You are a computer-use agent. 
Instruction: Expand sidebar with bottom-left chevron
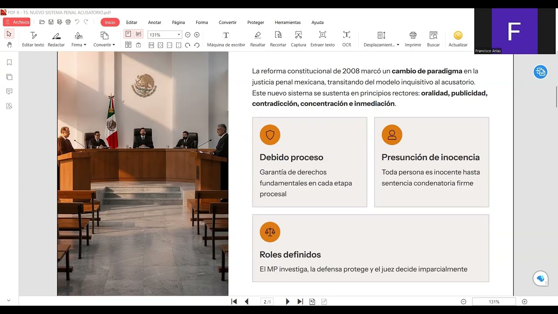[9, 301]
